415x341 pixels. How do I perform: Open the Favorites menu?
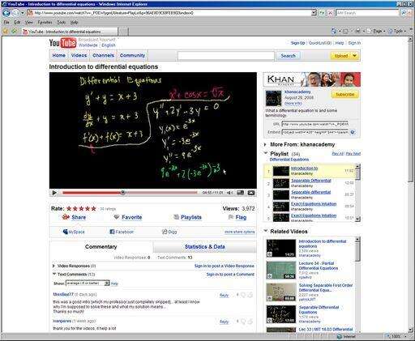pos(45,22)
